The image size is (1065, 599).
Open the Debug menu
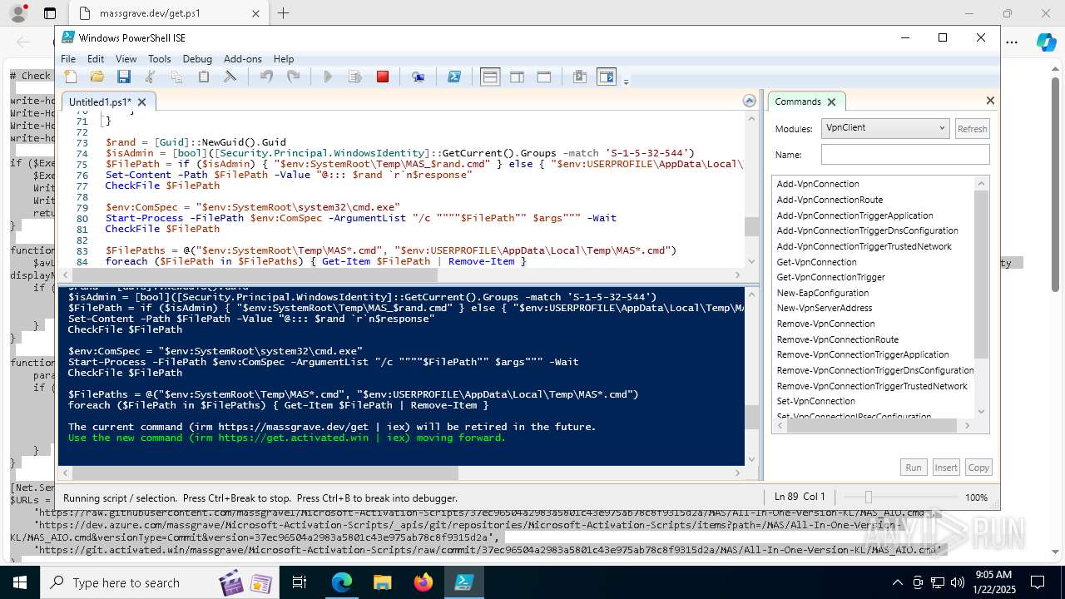(197, 59)
